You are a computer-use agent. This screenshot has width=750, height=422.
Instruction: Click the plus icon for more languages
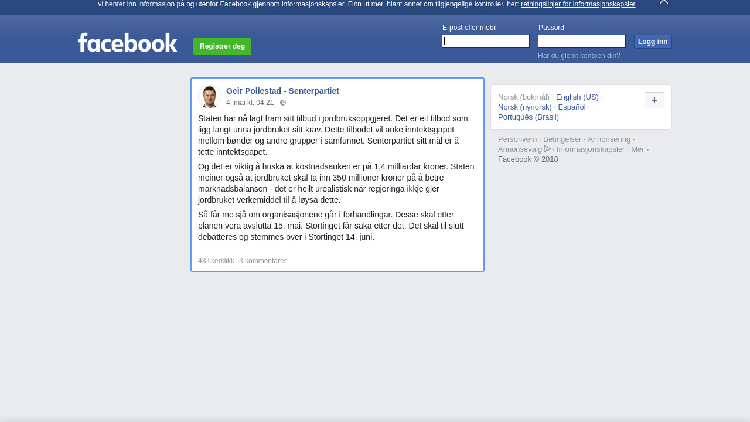654,100
